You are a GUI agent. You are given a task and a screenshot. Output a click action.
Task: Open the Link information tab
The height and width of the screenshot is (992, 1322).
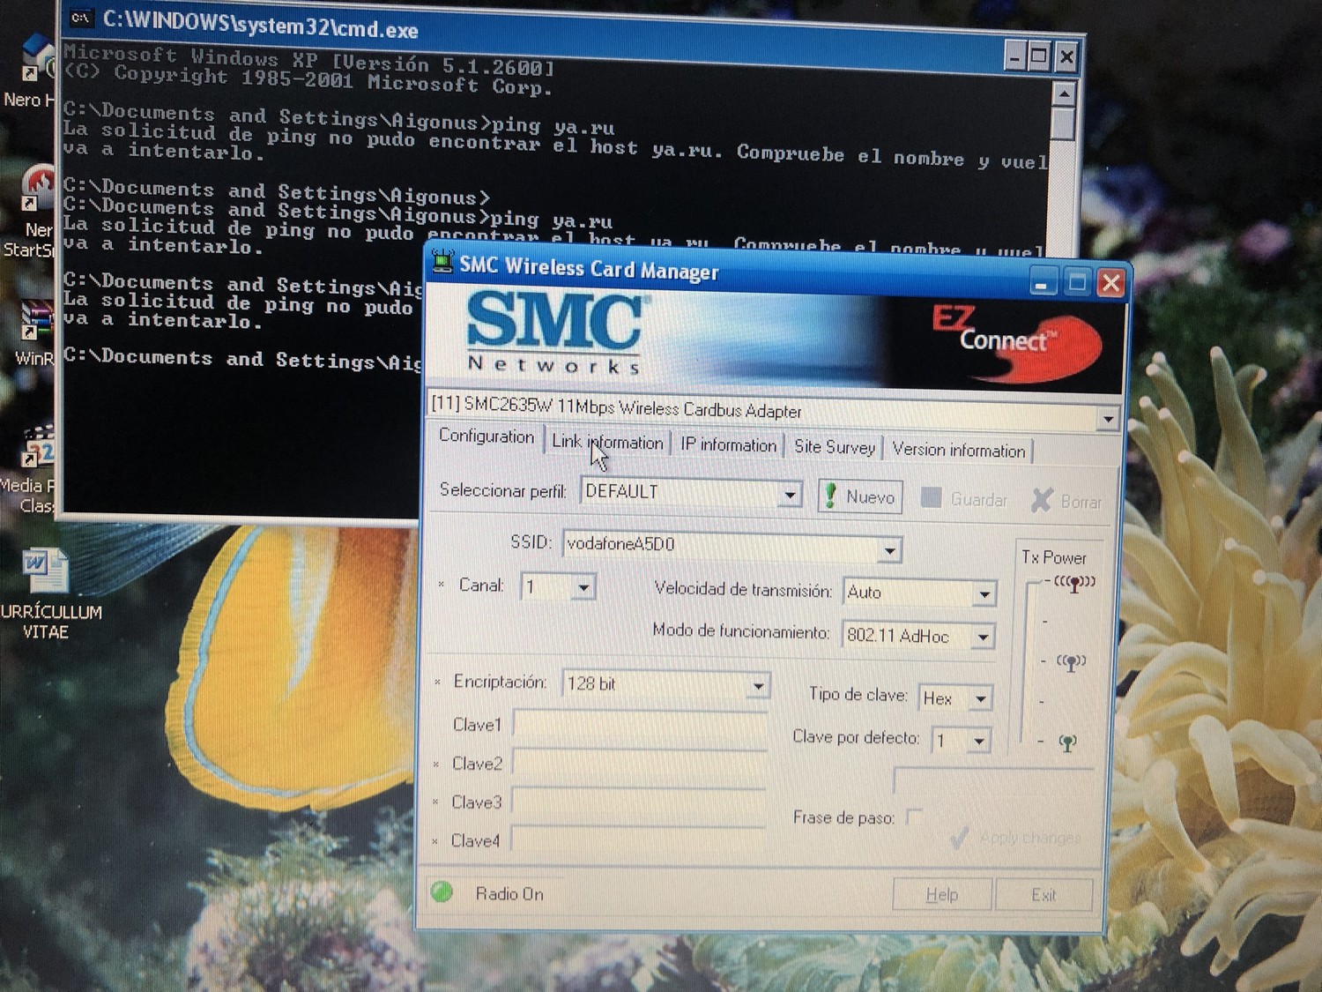[x=607, y=442]
